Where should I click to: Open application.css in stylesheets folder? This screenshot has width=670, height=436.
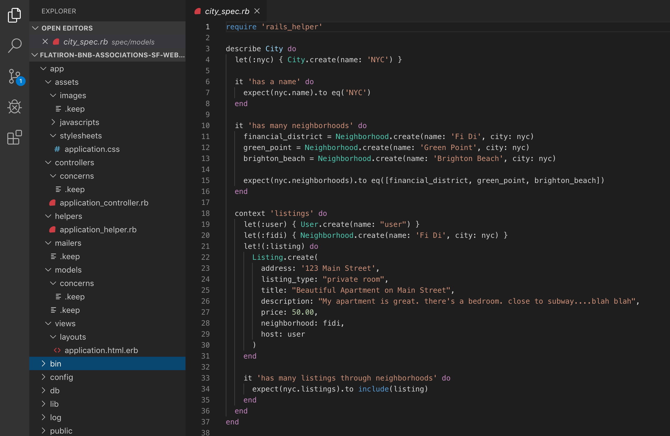click(x=92, y=149)
